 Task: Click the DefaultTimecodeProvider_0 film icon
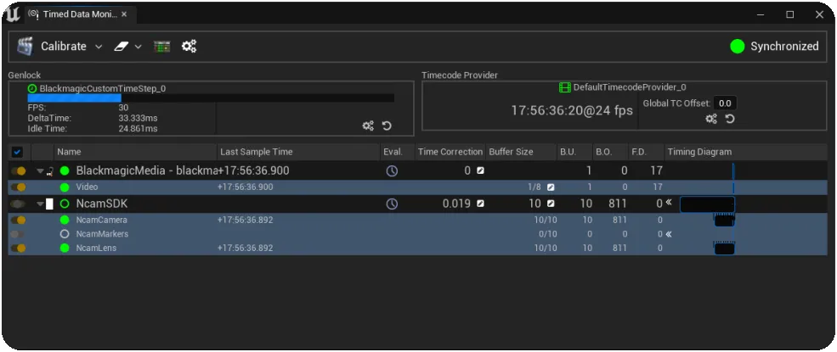coord(565,87)
